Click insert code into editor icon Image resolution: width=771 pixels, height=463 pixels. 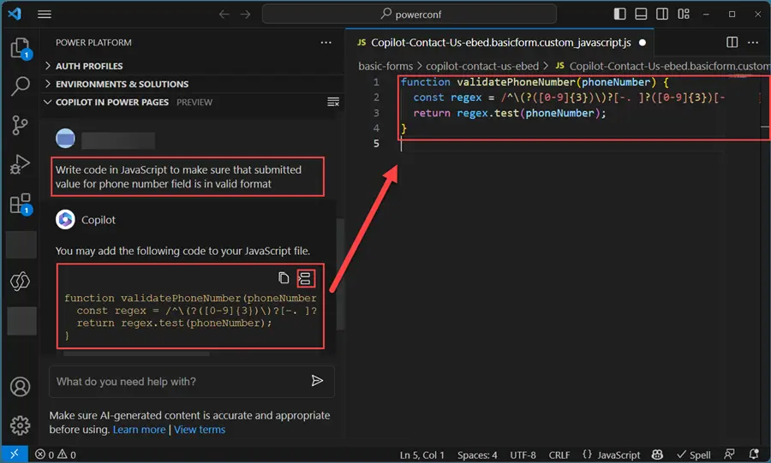[x=305, y=278]
